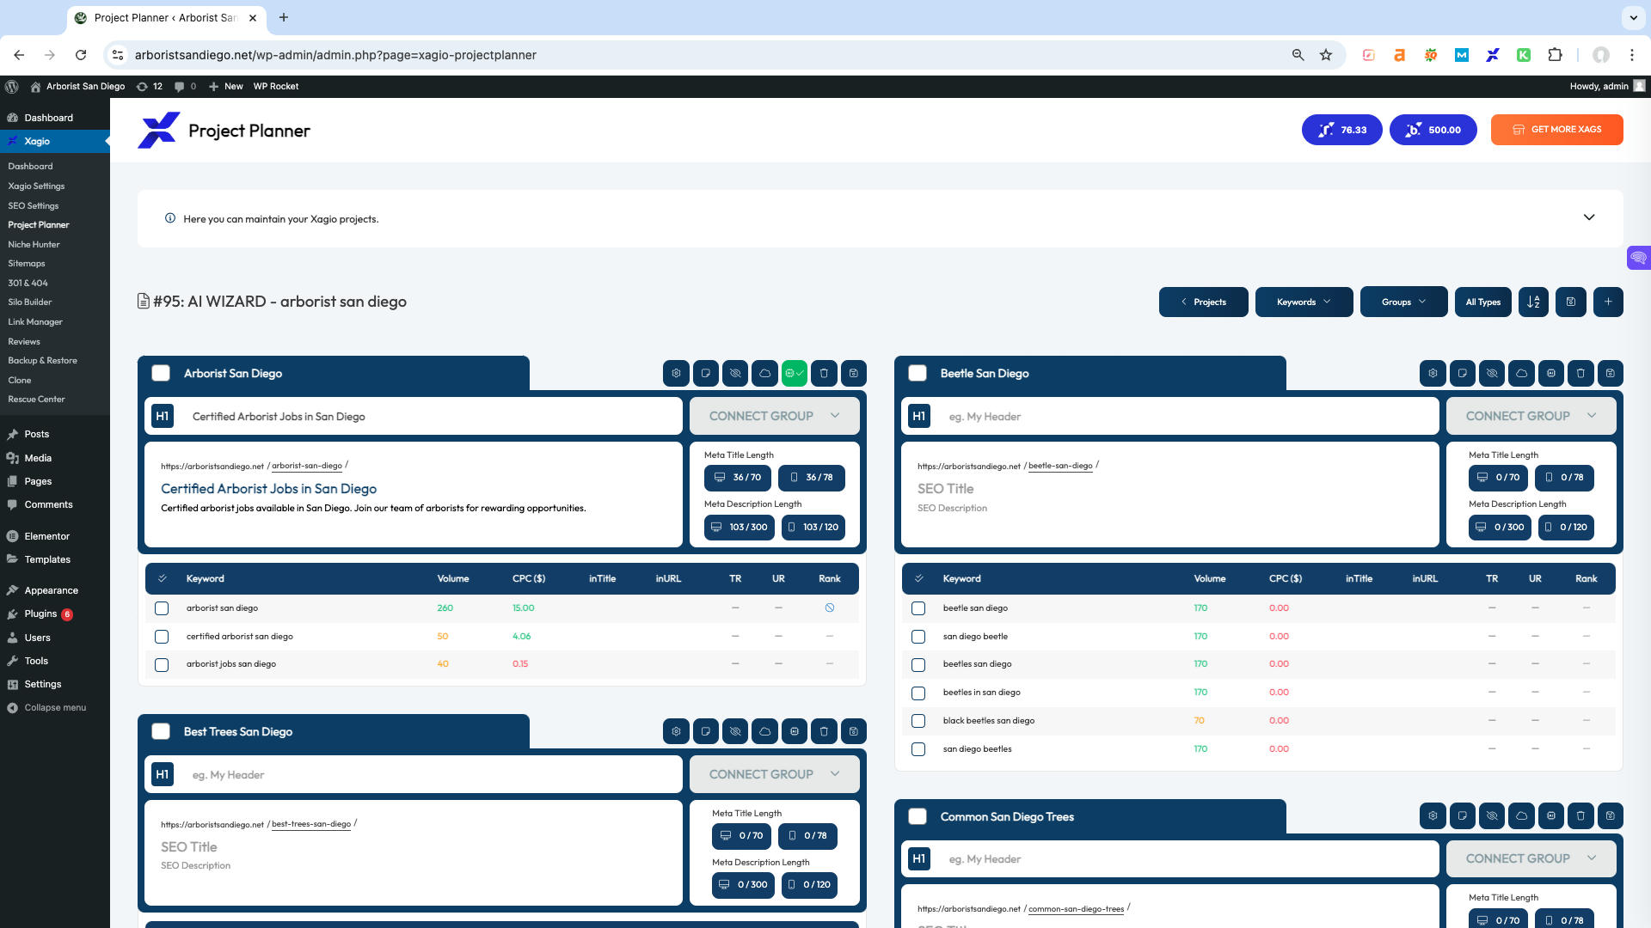Toggle visibility eye icon on Arborist San Diego group
Image resolution: width=1651 pixels, height=928 pixels.
(x=735, y=373)
